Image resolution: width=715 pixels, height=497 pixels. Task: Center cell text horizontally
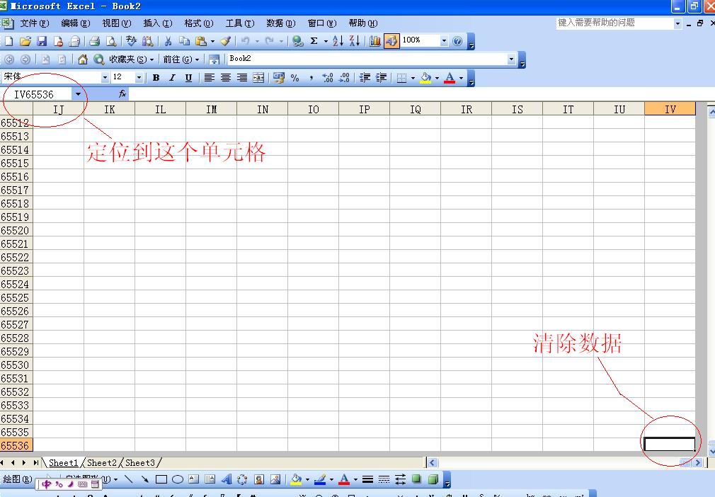(x=226, y=78)
